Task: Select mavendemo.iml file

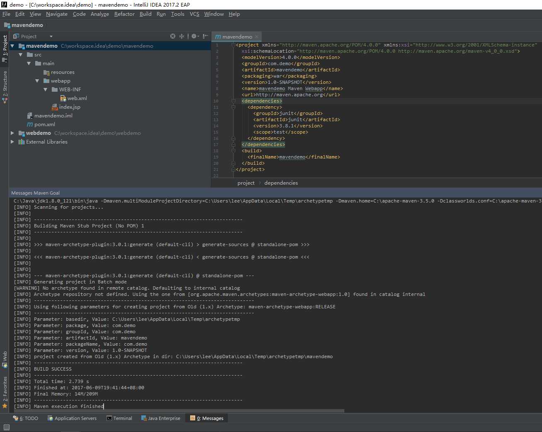Action: 49,116
